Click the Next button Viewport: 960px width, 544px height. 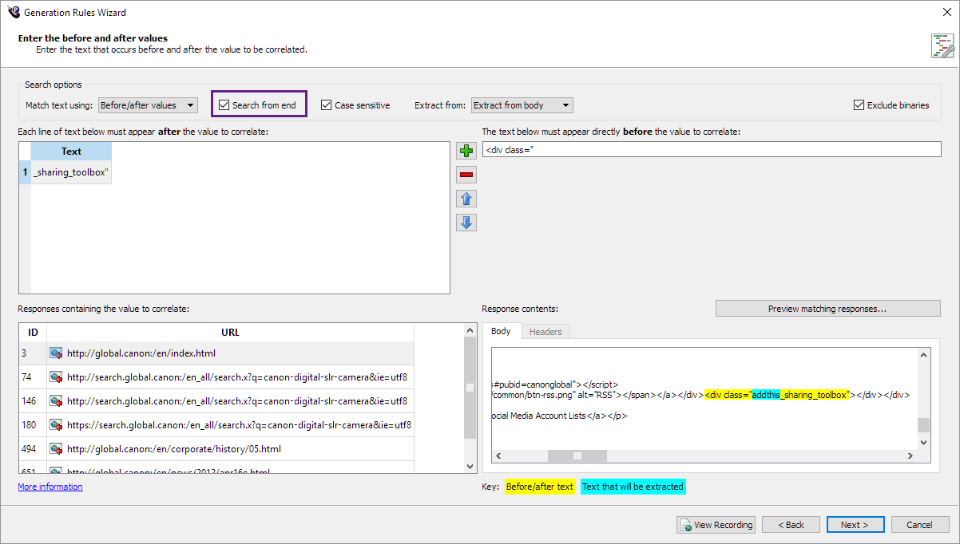[x=855, y=525]
